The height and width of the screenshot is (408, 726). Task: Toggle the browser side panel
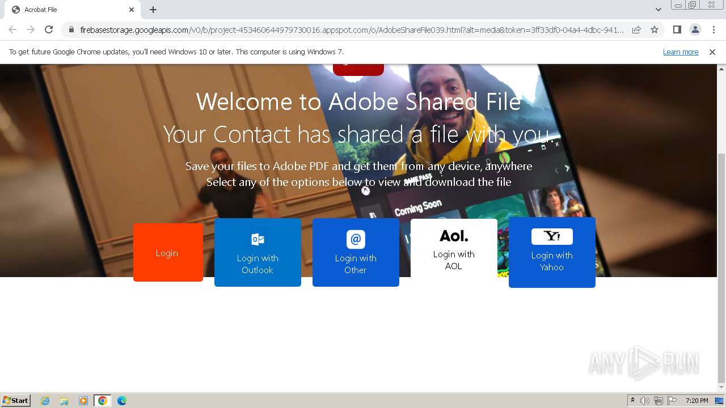click(x=677, y=29)
